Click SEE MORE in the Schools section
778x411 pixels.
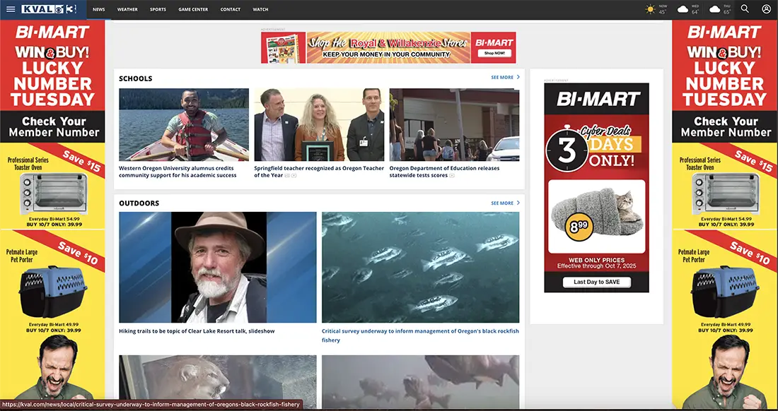[502, 77]
